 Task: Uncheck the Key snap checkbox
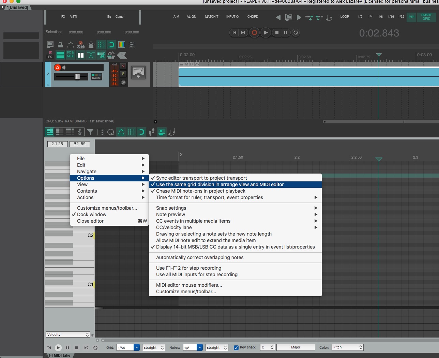click(236, 347)
